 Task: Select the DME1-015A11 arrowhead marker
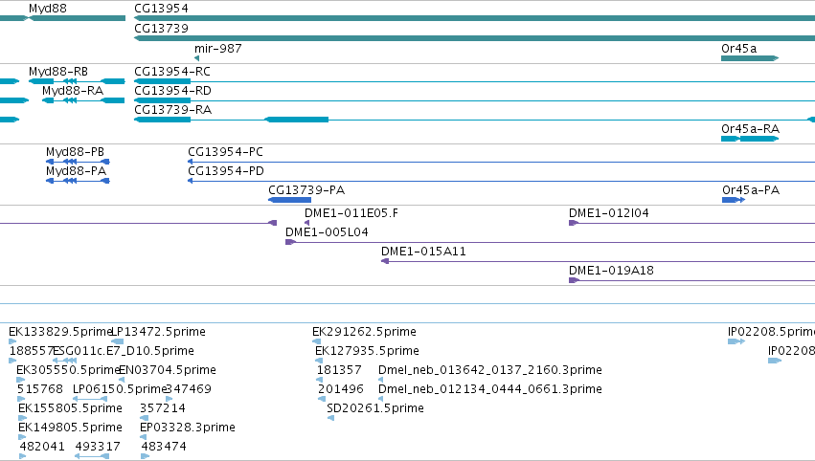click(385, 261)
